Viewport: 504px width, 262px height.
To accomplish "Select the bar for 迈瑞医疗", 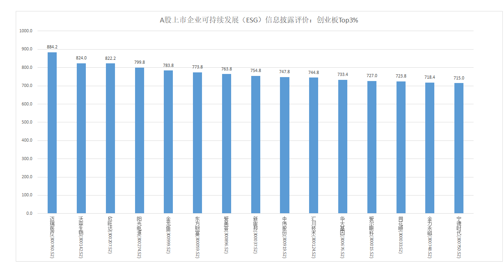I will 52,133.
